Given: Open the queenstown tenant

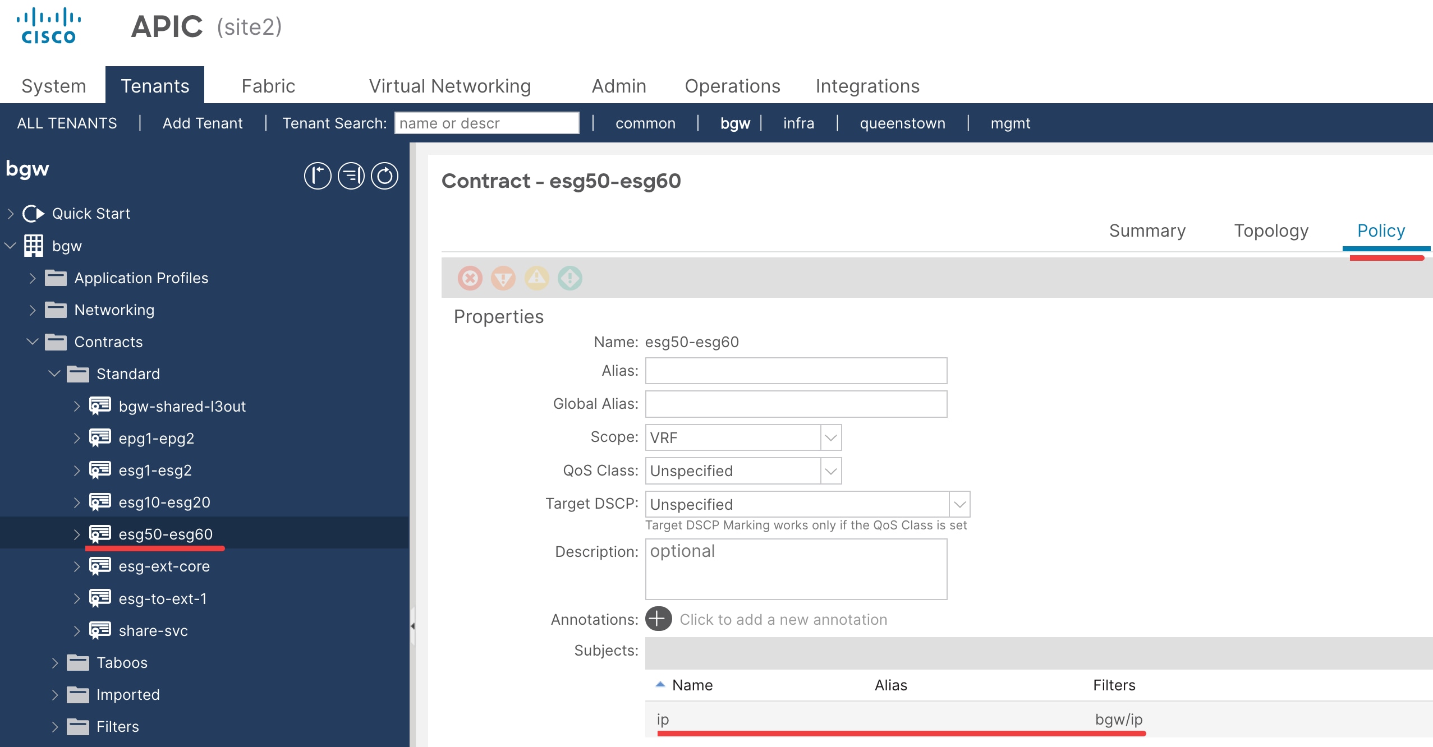Looking at the screenshot, I should [902, 123].
